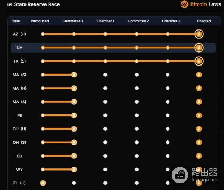
Task: Click the TX (S) row label
Action: [x=19, y=61]
